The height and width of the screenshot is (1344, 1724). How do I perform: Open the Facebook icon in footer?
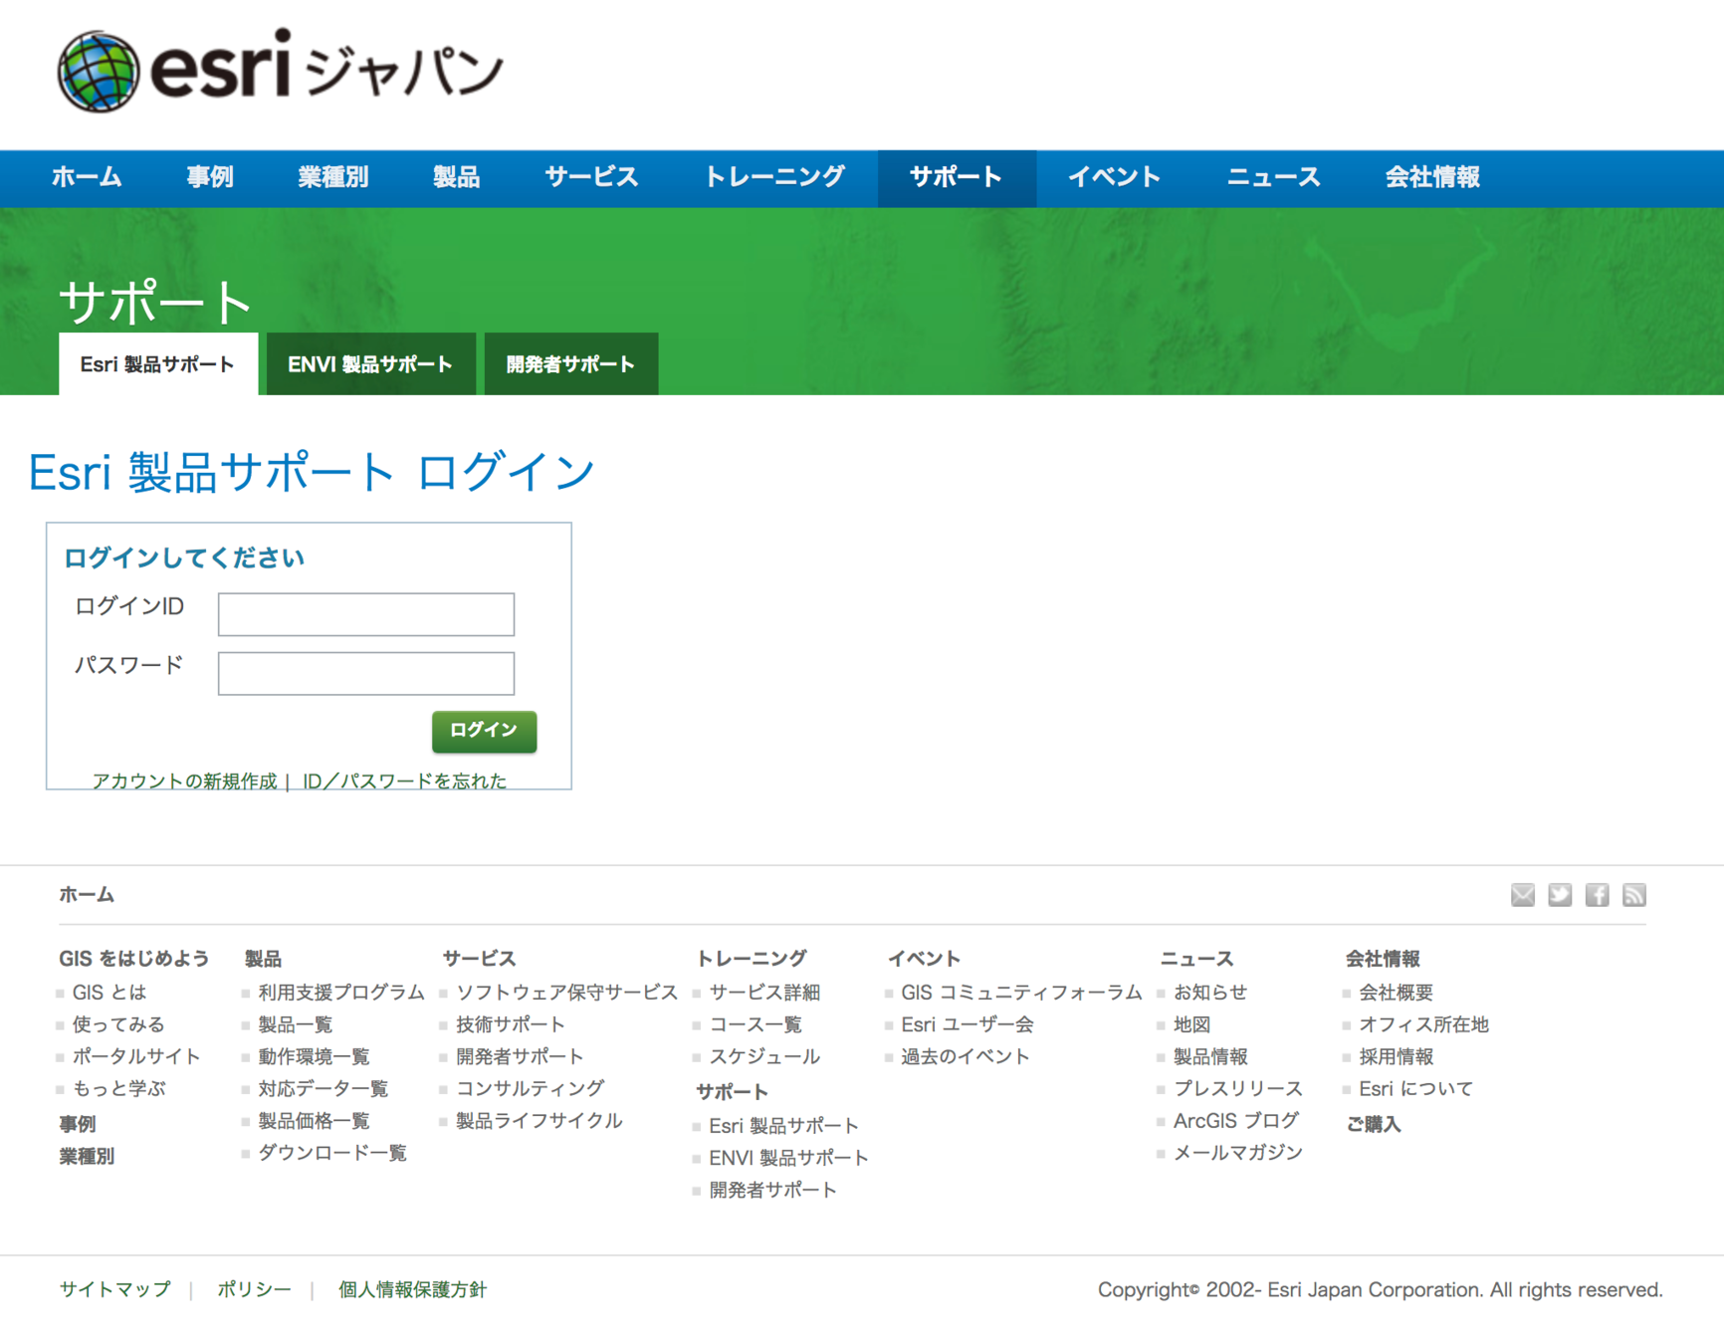click(1597, 895)
